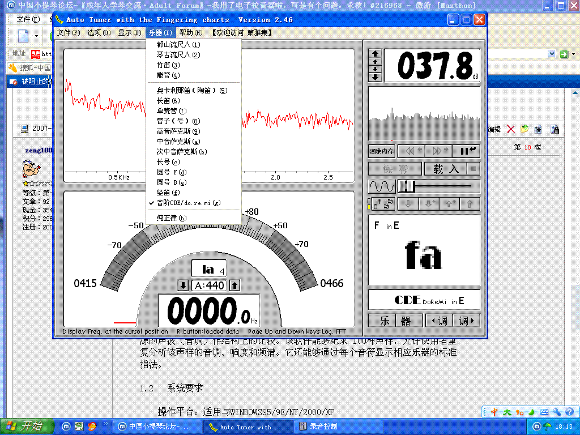Select 能管 (4) from the instrument menu

(x=194, y=75)
